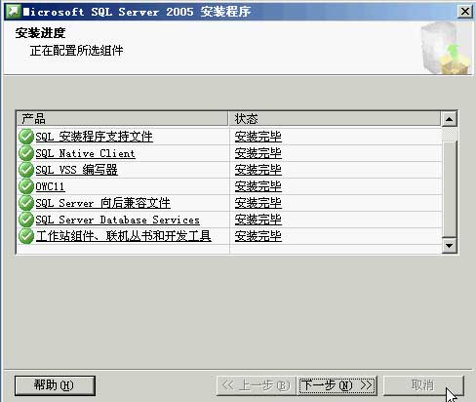Click the 下一步(N) >> button
The height and width of the screenshot is (402, 476).
(x=337, y=385)
